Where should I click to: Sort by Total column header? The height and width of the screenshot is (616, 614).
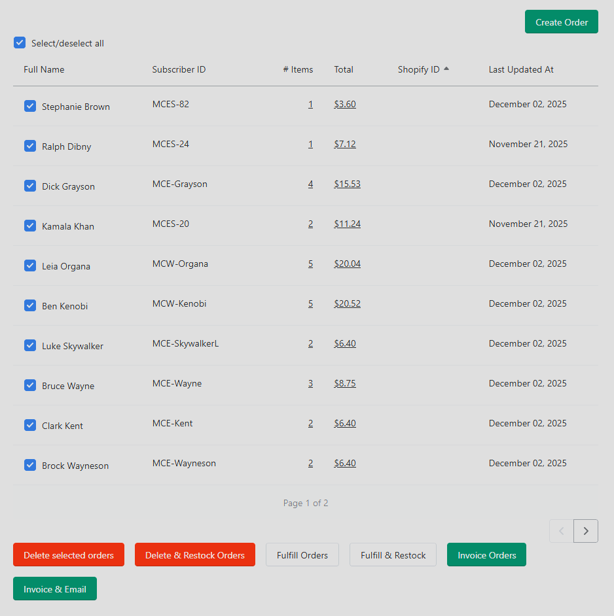[x=344, y=69]
